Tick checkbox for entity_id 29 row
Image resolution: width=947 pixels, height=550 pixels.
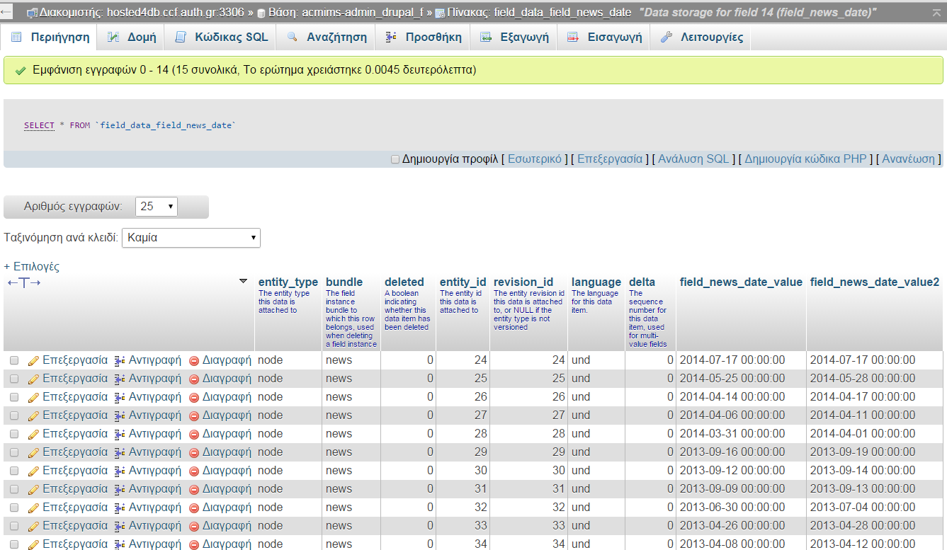point(14,452)
